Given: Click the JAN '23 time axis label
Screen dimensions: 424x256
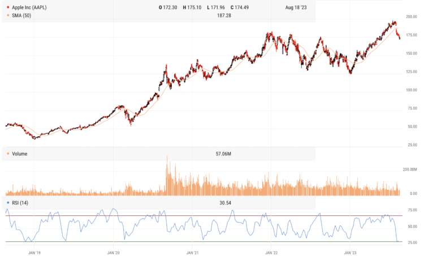Looking at the screenshot, I should (x=350, y=253).
